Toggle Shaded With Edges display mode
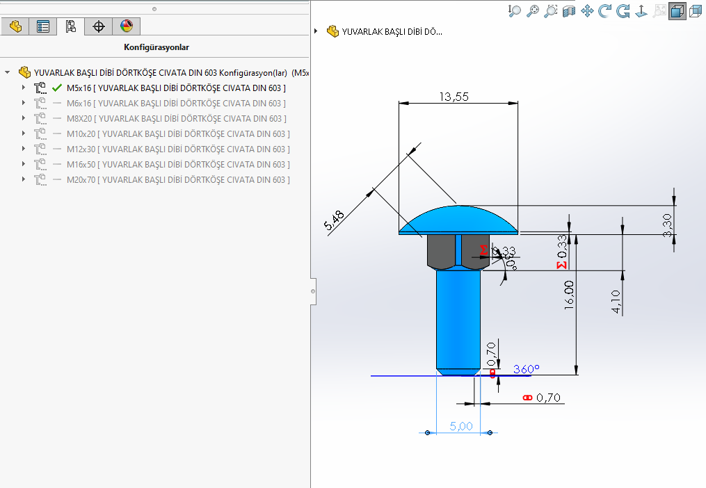Viewport: 706px width, 488px height. click(x=677, y=10)
